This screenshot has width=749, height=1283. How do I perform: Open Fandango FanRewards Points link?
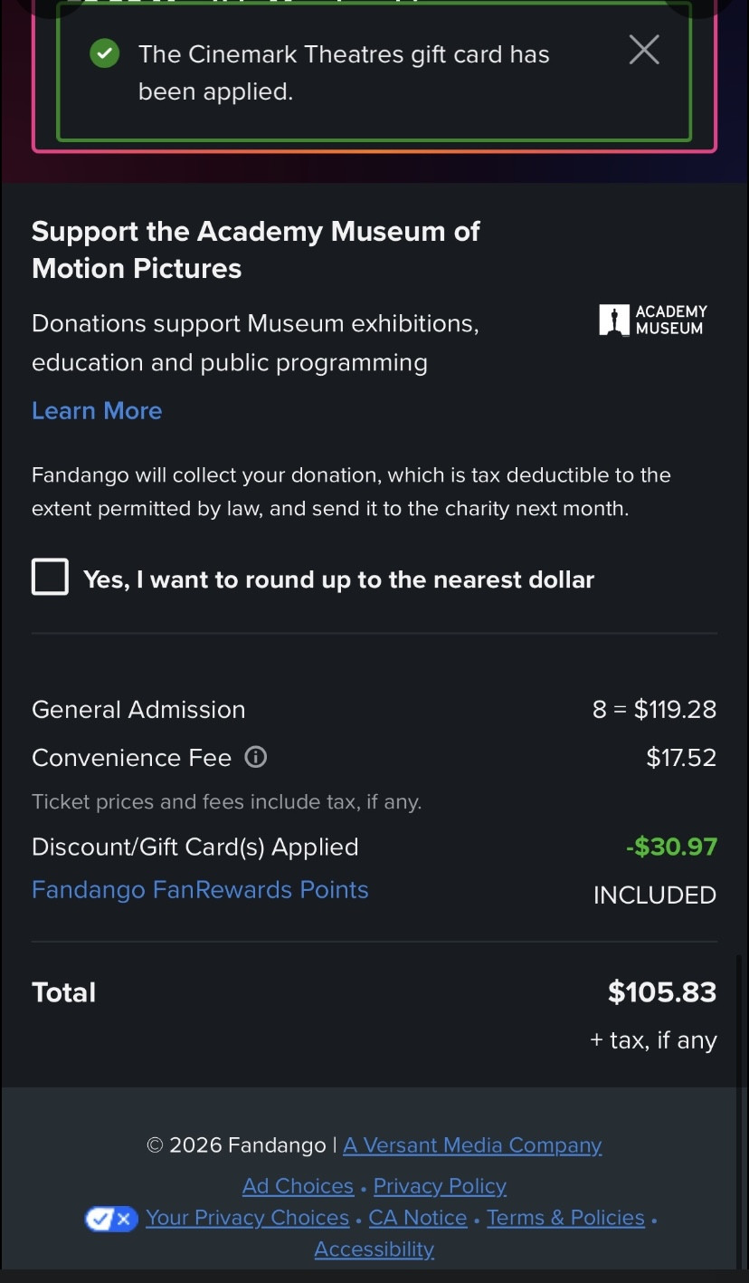[x=200, y=889]
